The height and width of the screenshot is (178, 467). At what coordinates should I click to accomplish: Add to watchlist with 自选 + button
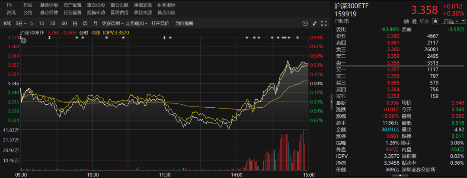(450, 21)
